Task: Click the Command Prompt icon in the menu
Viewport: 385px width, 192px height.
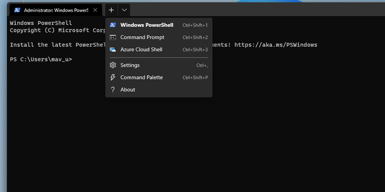Action: point(112,37)
